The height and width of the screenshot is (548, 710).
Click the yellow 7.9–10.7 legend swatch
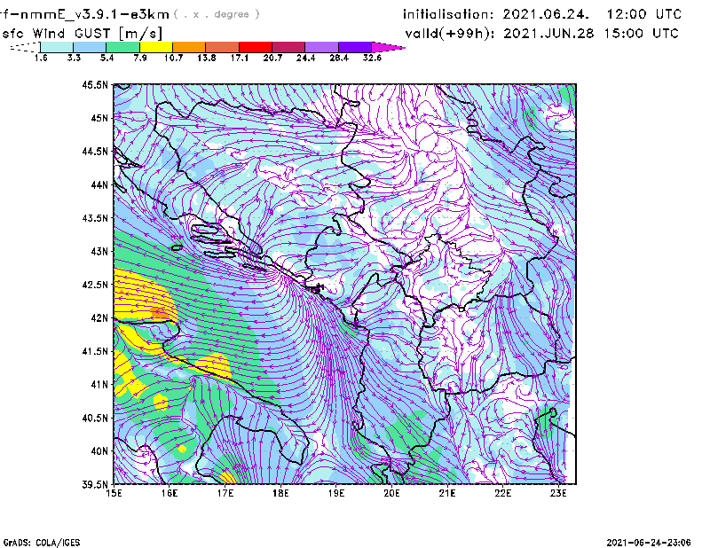coord(156,47)
